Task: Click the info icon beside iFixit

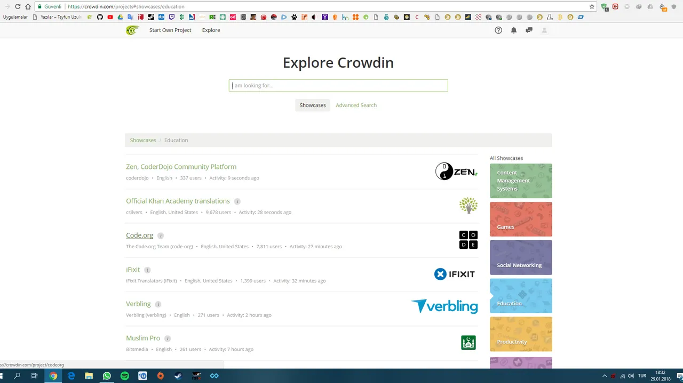Action: pos(147,270)
